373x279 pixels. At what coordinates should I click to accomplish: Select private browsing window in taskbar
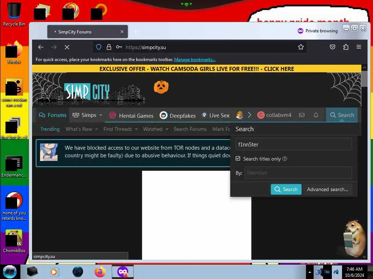123,272
